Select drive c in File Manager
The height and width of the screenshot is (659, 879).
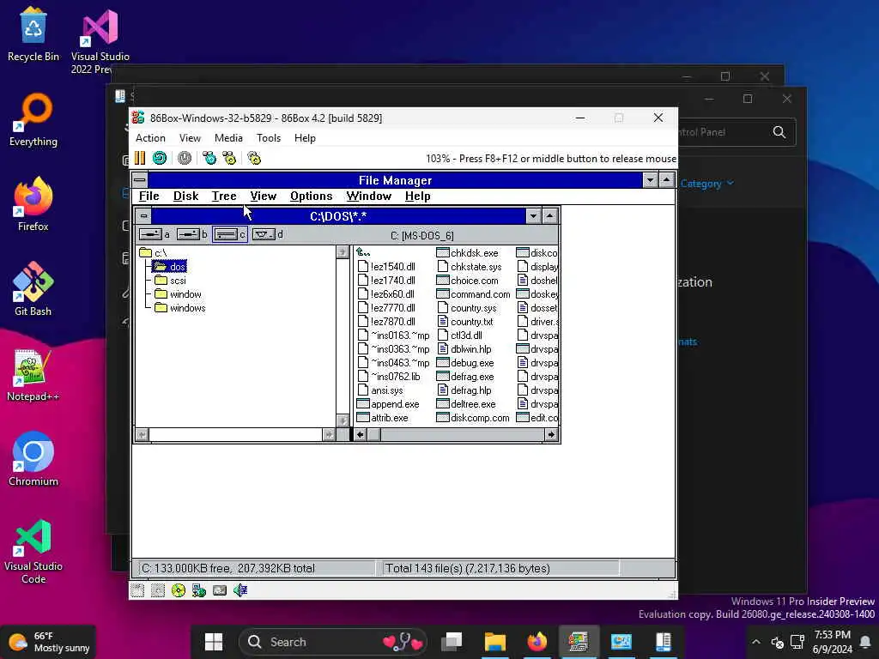[229, 234]
